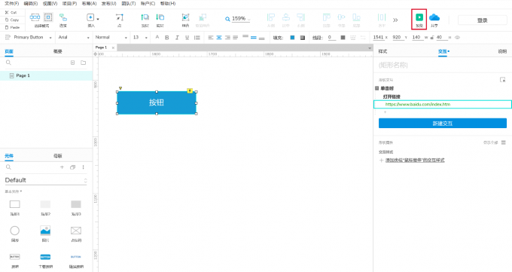
Task: Click the X position field 1541
Action: 379,37
